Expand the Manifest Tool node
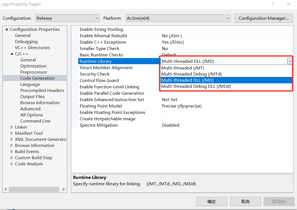The width and height of the screenshot is (297, 210). tap(12, 133)
